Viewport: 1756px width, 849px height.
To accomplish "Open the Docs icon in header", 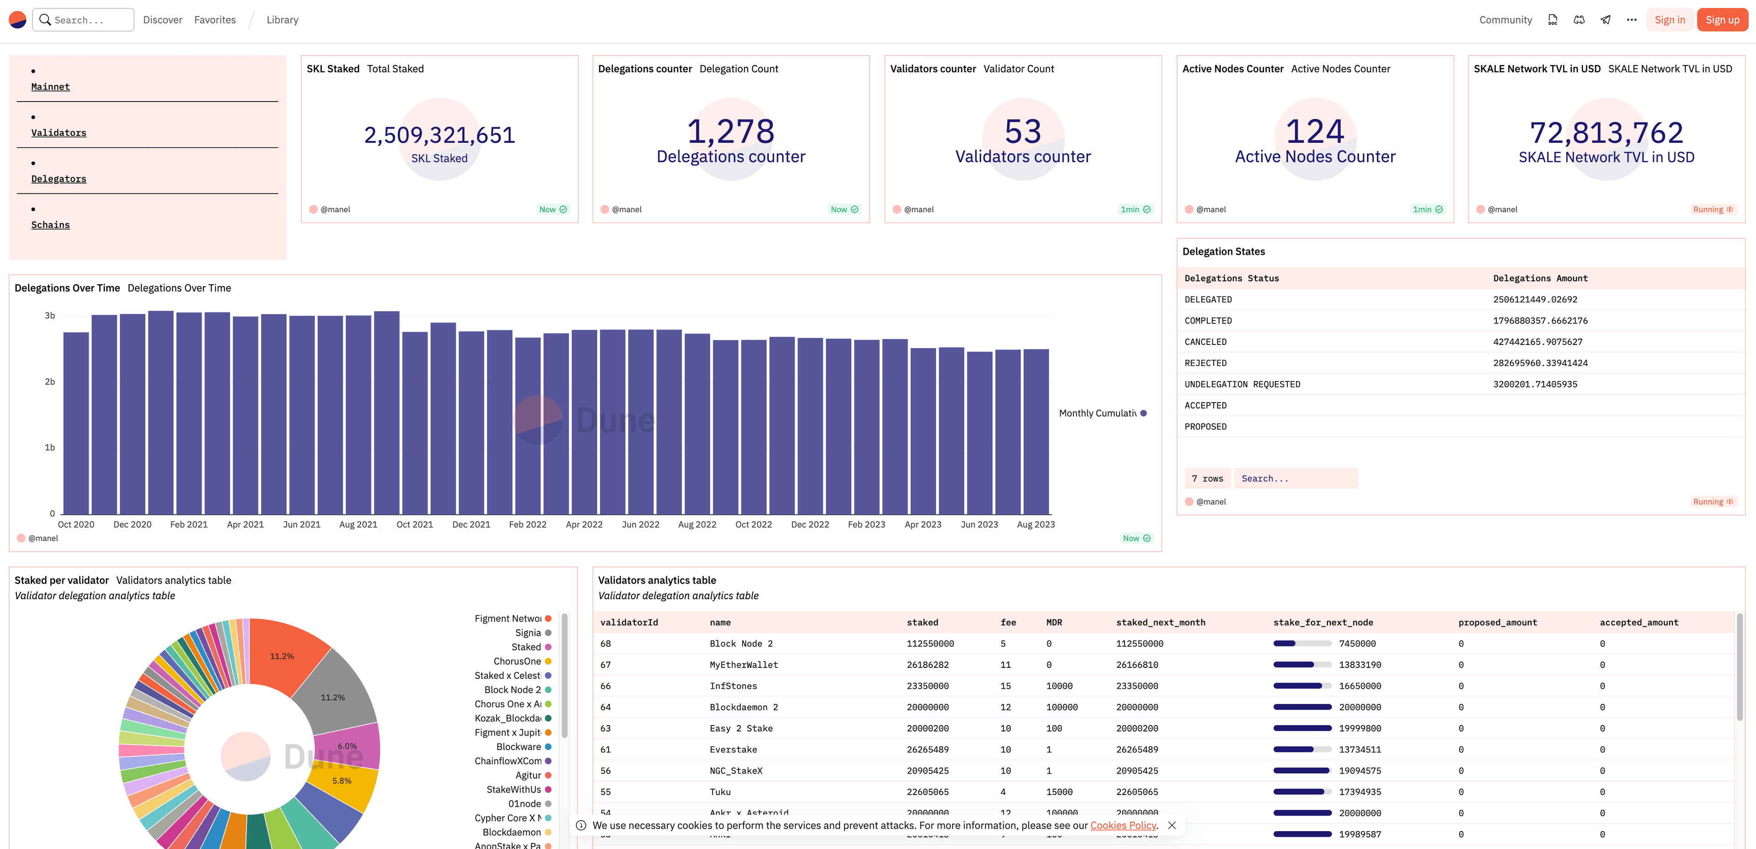I will [x=1552, y=20].
